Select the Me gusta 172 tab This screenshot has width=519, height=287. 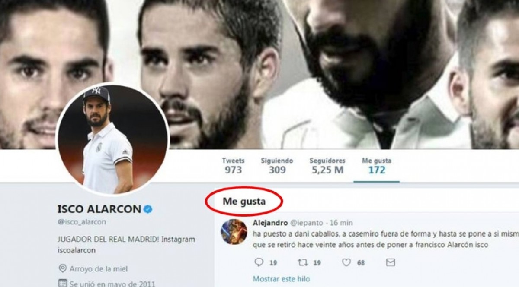pos(377,165)
